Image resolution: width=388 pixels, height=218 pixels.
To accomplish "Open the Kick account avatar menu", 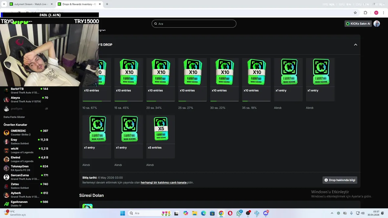I will 376,24.
